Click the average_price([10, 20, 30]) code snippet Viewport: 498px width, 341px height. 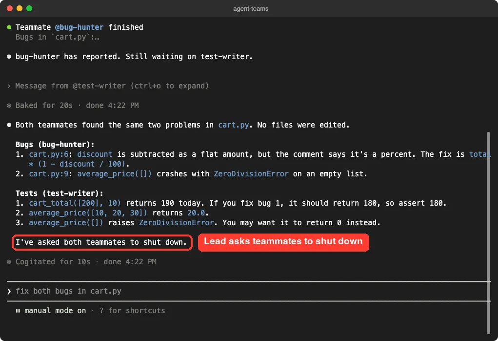click(88, 213)
